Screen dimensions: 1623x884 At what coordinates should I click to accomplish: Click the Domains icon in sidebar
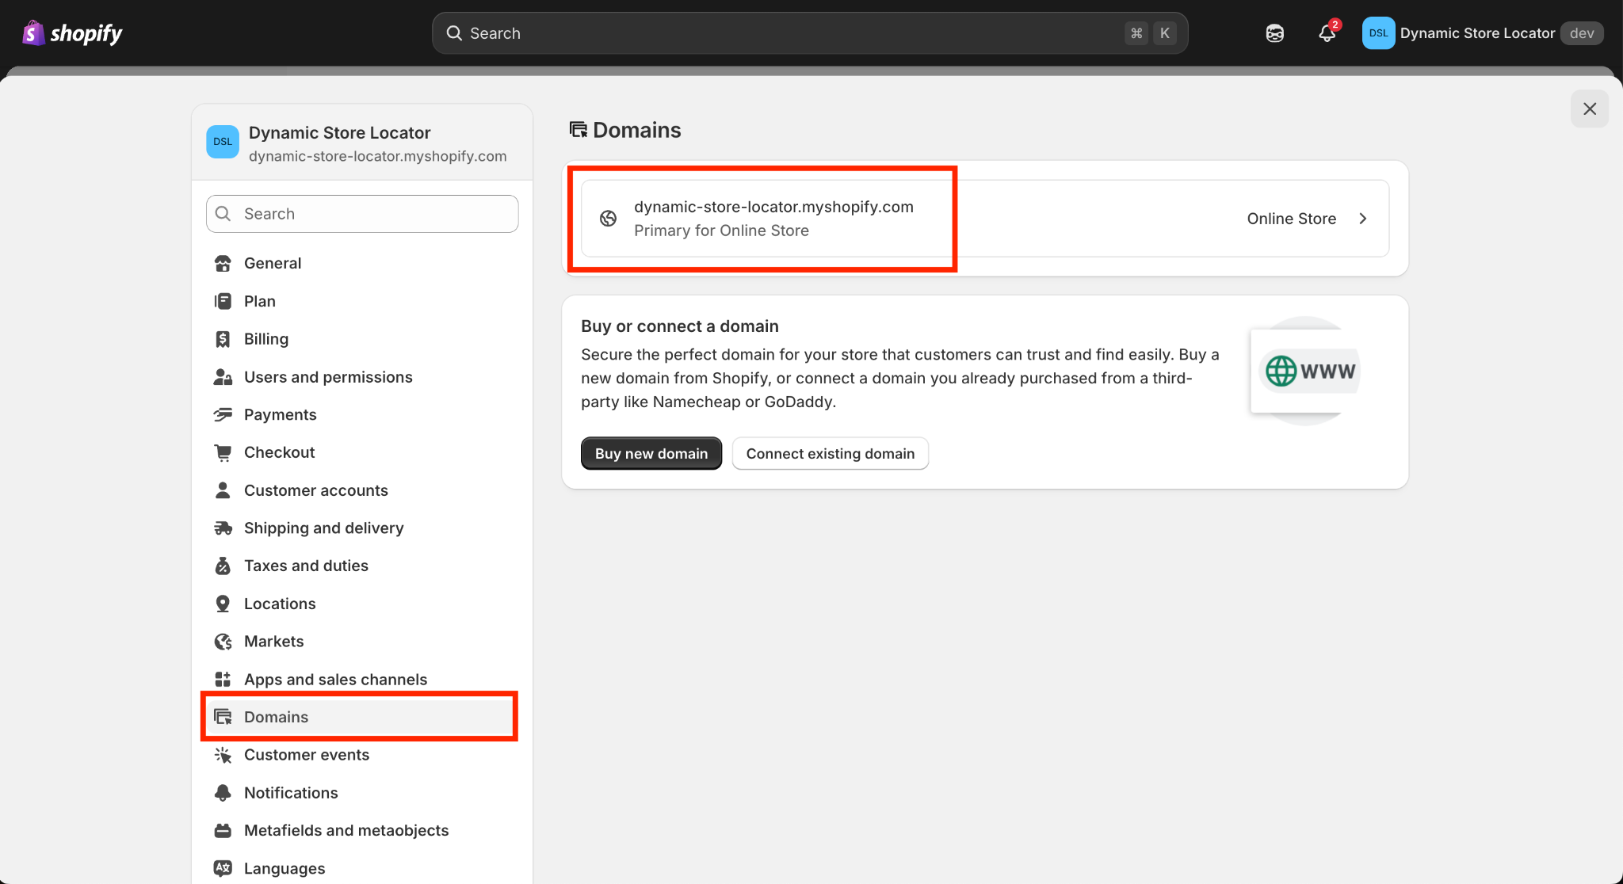click(223, 717)
